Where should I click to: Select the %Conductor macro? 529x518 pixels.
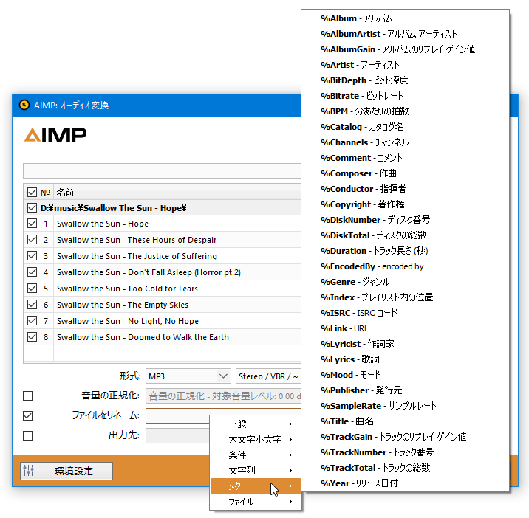405,189
